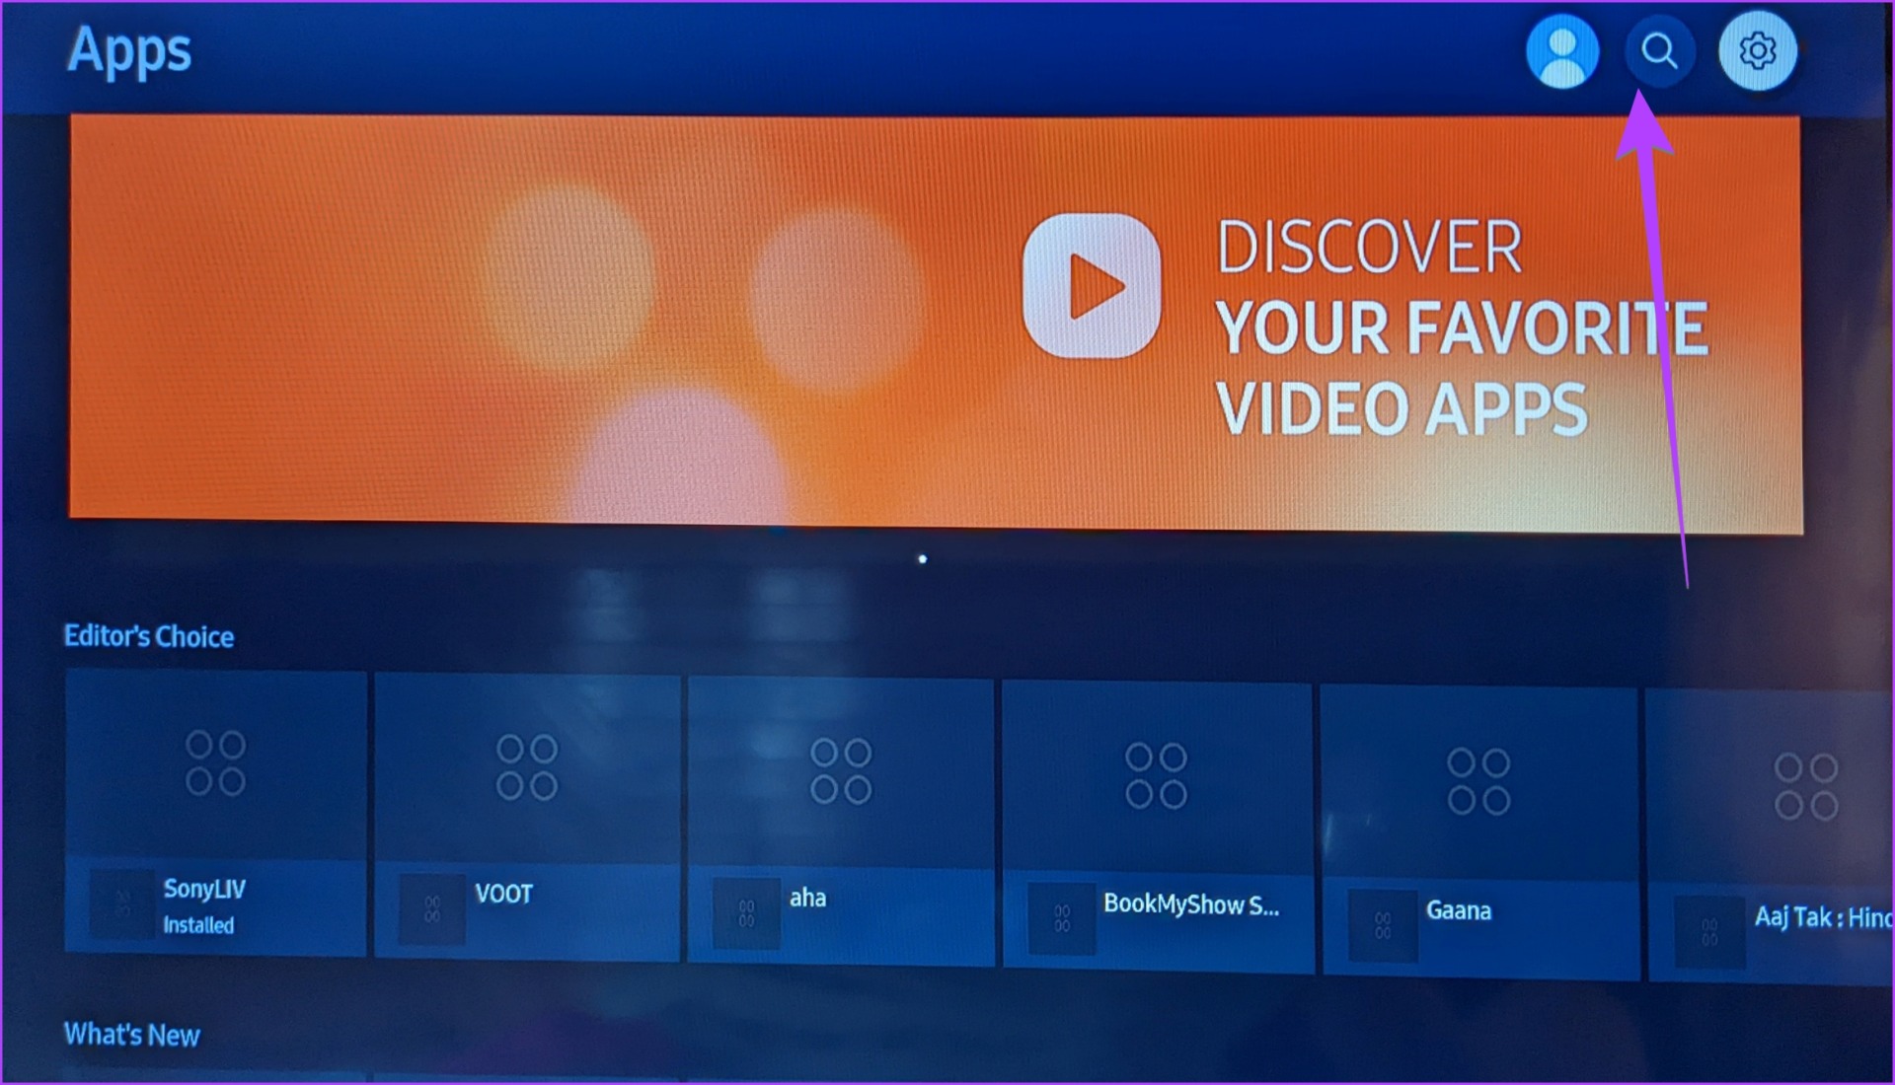This screenshot has height=1085, width=1895.
Task: Click the Gaana tile label
Action: [x=1459, y=911]
